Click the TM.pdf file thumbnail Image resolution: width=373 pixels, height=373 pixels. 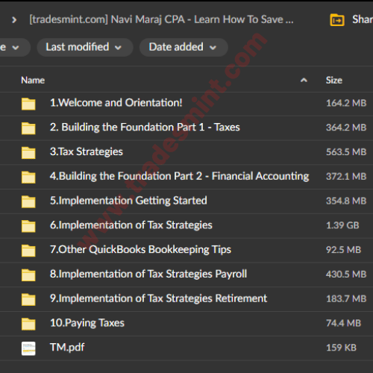[x=28, y=348]
